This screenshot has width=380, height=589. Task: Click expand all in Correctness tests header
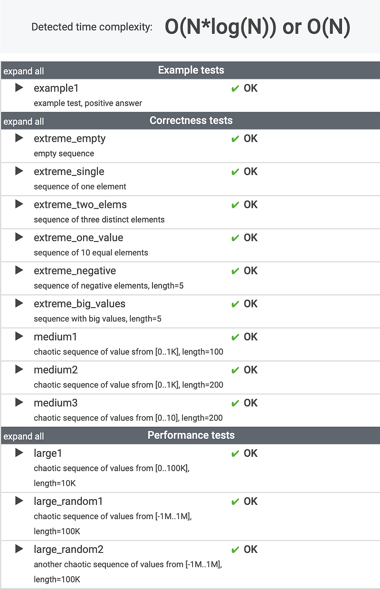point(24,122)
